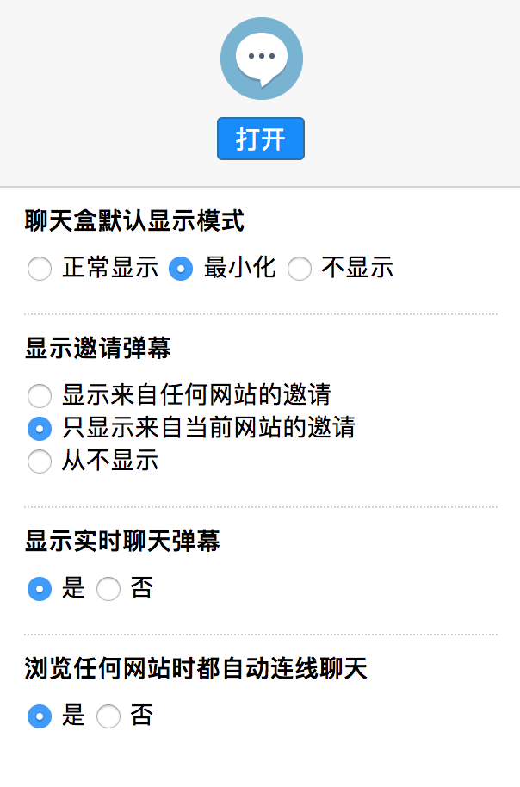
Task: Click the 显示来自任何网站的邀请 label text
Action: (x=196, y=395)
